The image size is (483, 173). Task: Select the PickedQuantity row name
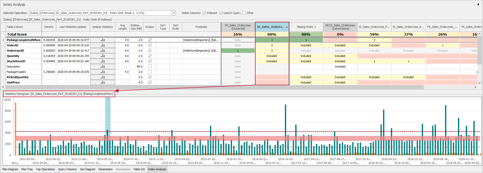[17, 77]
